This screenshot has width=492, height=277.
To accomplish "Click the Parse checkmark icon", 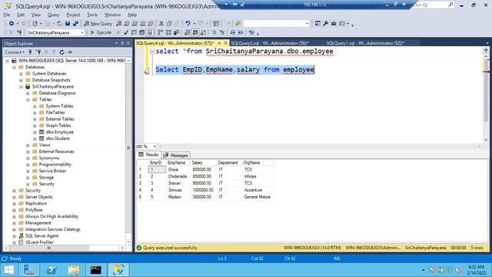I will (126, 32).
